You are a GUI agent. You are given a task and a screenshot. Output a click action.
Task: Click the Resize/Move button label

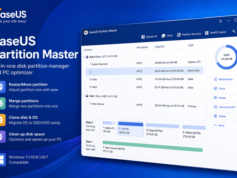[225, 79]
